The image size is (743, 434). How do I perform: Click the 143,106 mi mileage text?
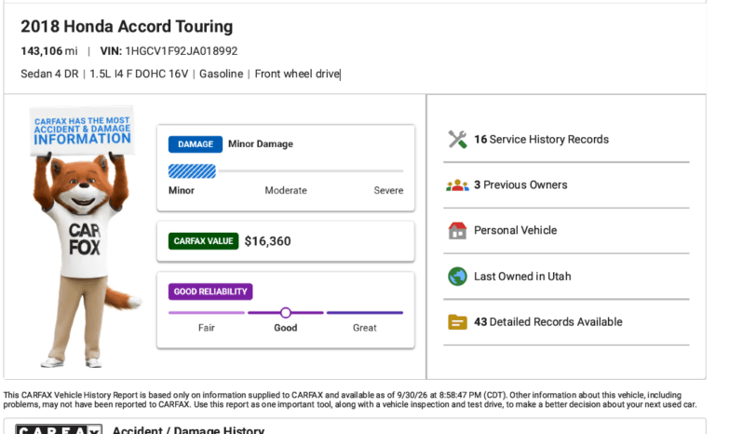[x=48, y=51]
